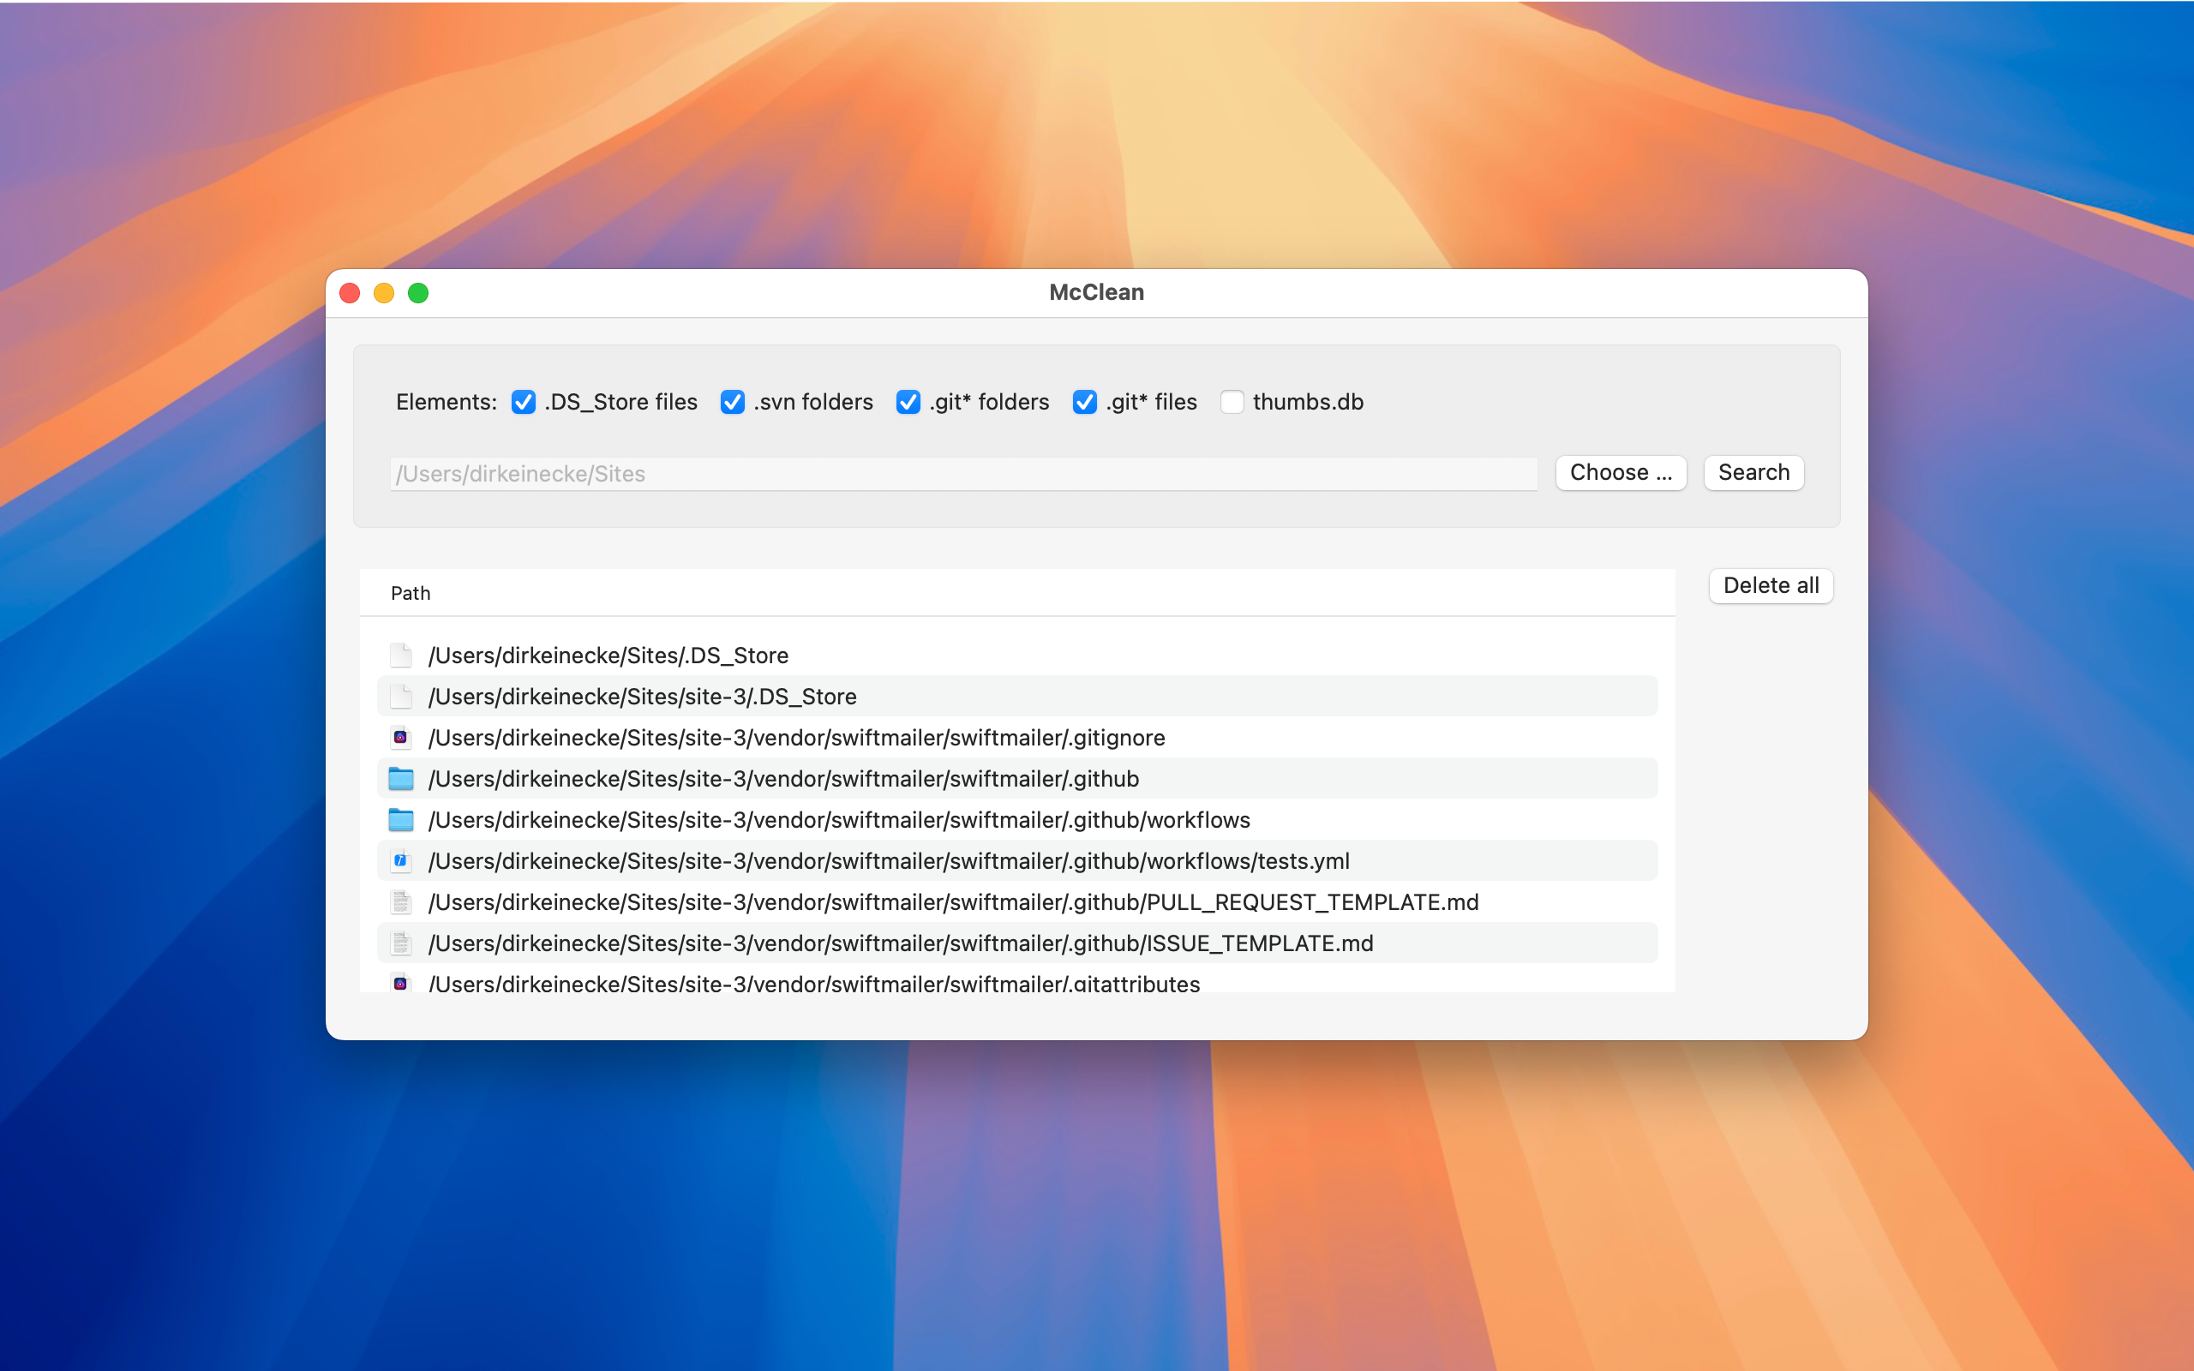Uncheck the .git* folders checkbox
Screen dimensions: 2194x1371
point(908,402)
